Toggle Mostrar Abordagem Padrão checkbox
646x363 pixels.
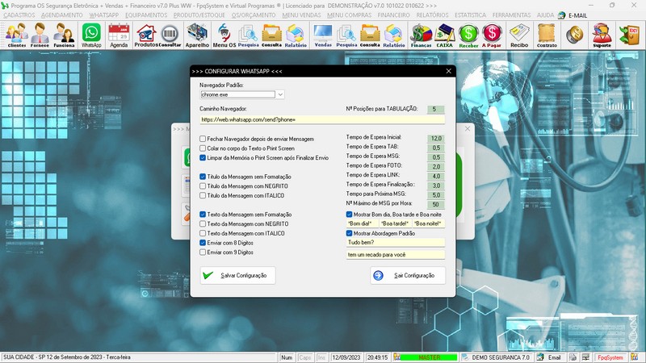click(x=349, y=233)
